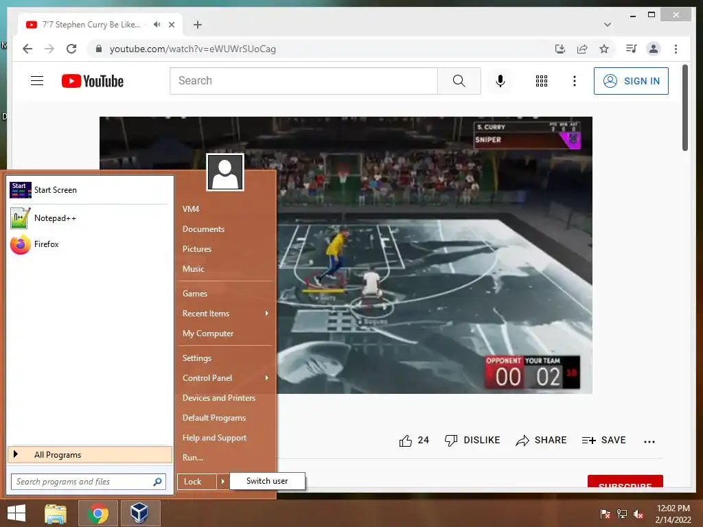Image resolution: width=703 pixels, height=527 pixels.
Task: Bookmark this tab with the star
Action: 604,49
